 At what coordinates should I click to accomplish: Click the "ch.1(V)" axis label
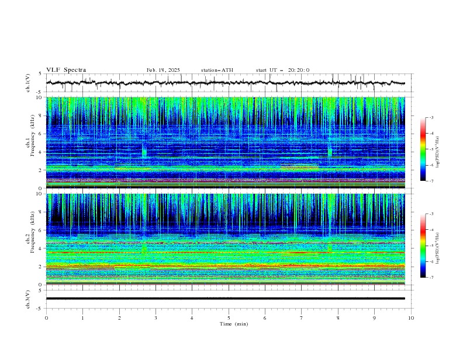coord(28,83)
